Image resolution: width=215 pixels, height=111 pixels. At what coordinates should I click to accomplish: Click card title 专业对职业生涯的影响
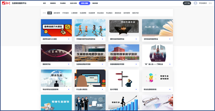(51, 89)
